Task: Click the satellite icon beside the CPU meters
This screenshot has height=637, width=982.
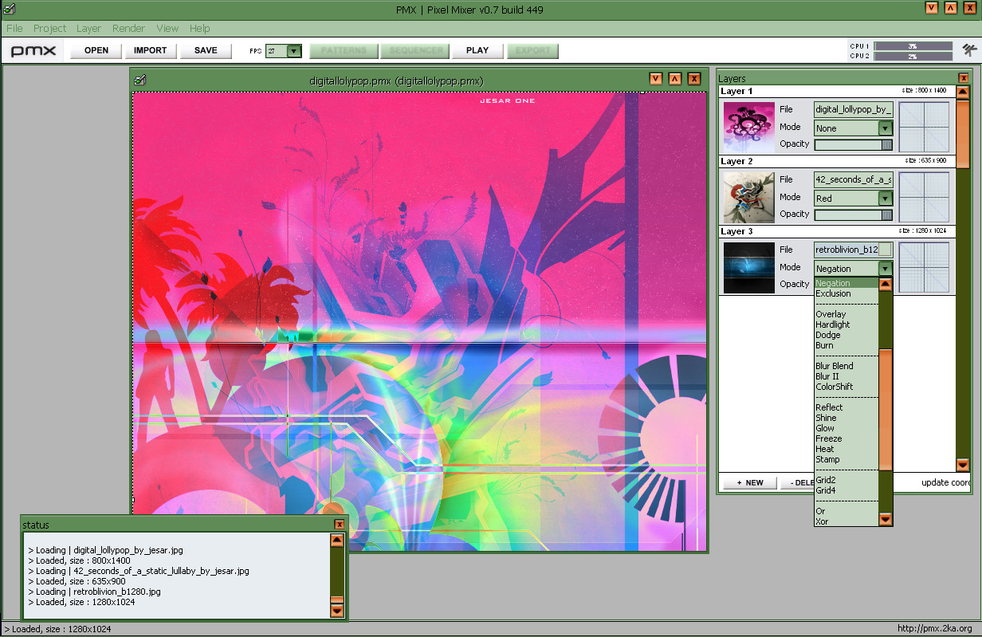Action: [x=969, y=49]
